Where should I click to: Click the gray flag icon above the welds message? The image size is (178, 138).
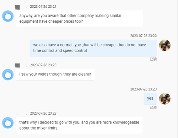click(17, 66)
